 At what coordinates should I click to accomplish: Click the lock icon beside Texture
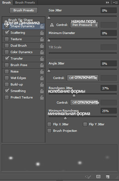tap(42, 39)
